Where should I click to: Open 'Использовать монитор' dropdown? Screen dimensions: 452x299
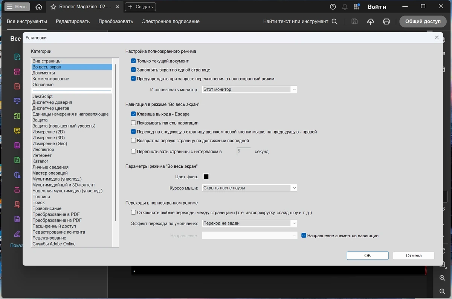(250, 90)
